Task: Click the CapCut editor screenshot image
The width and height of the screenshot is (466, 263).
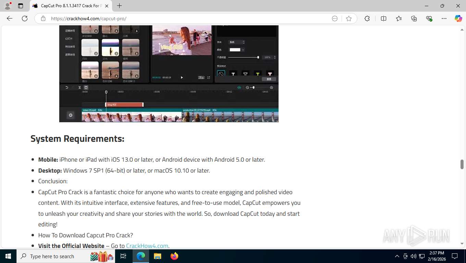Action: click(169, 74)
